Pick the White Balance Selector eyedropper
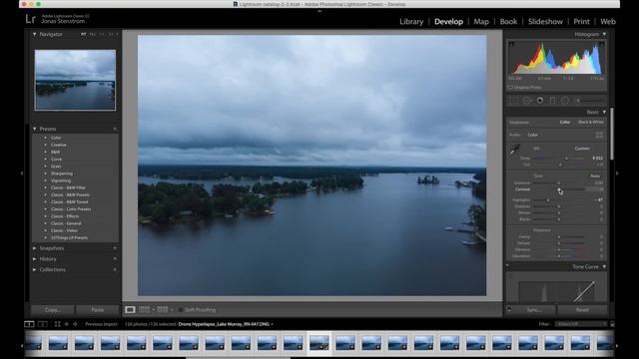The height and width of the screenshot is (359, 639). pos(515,149)
